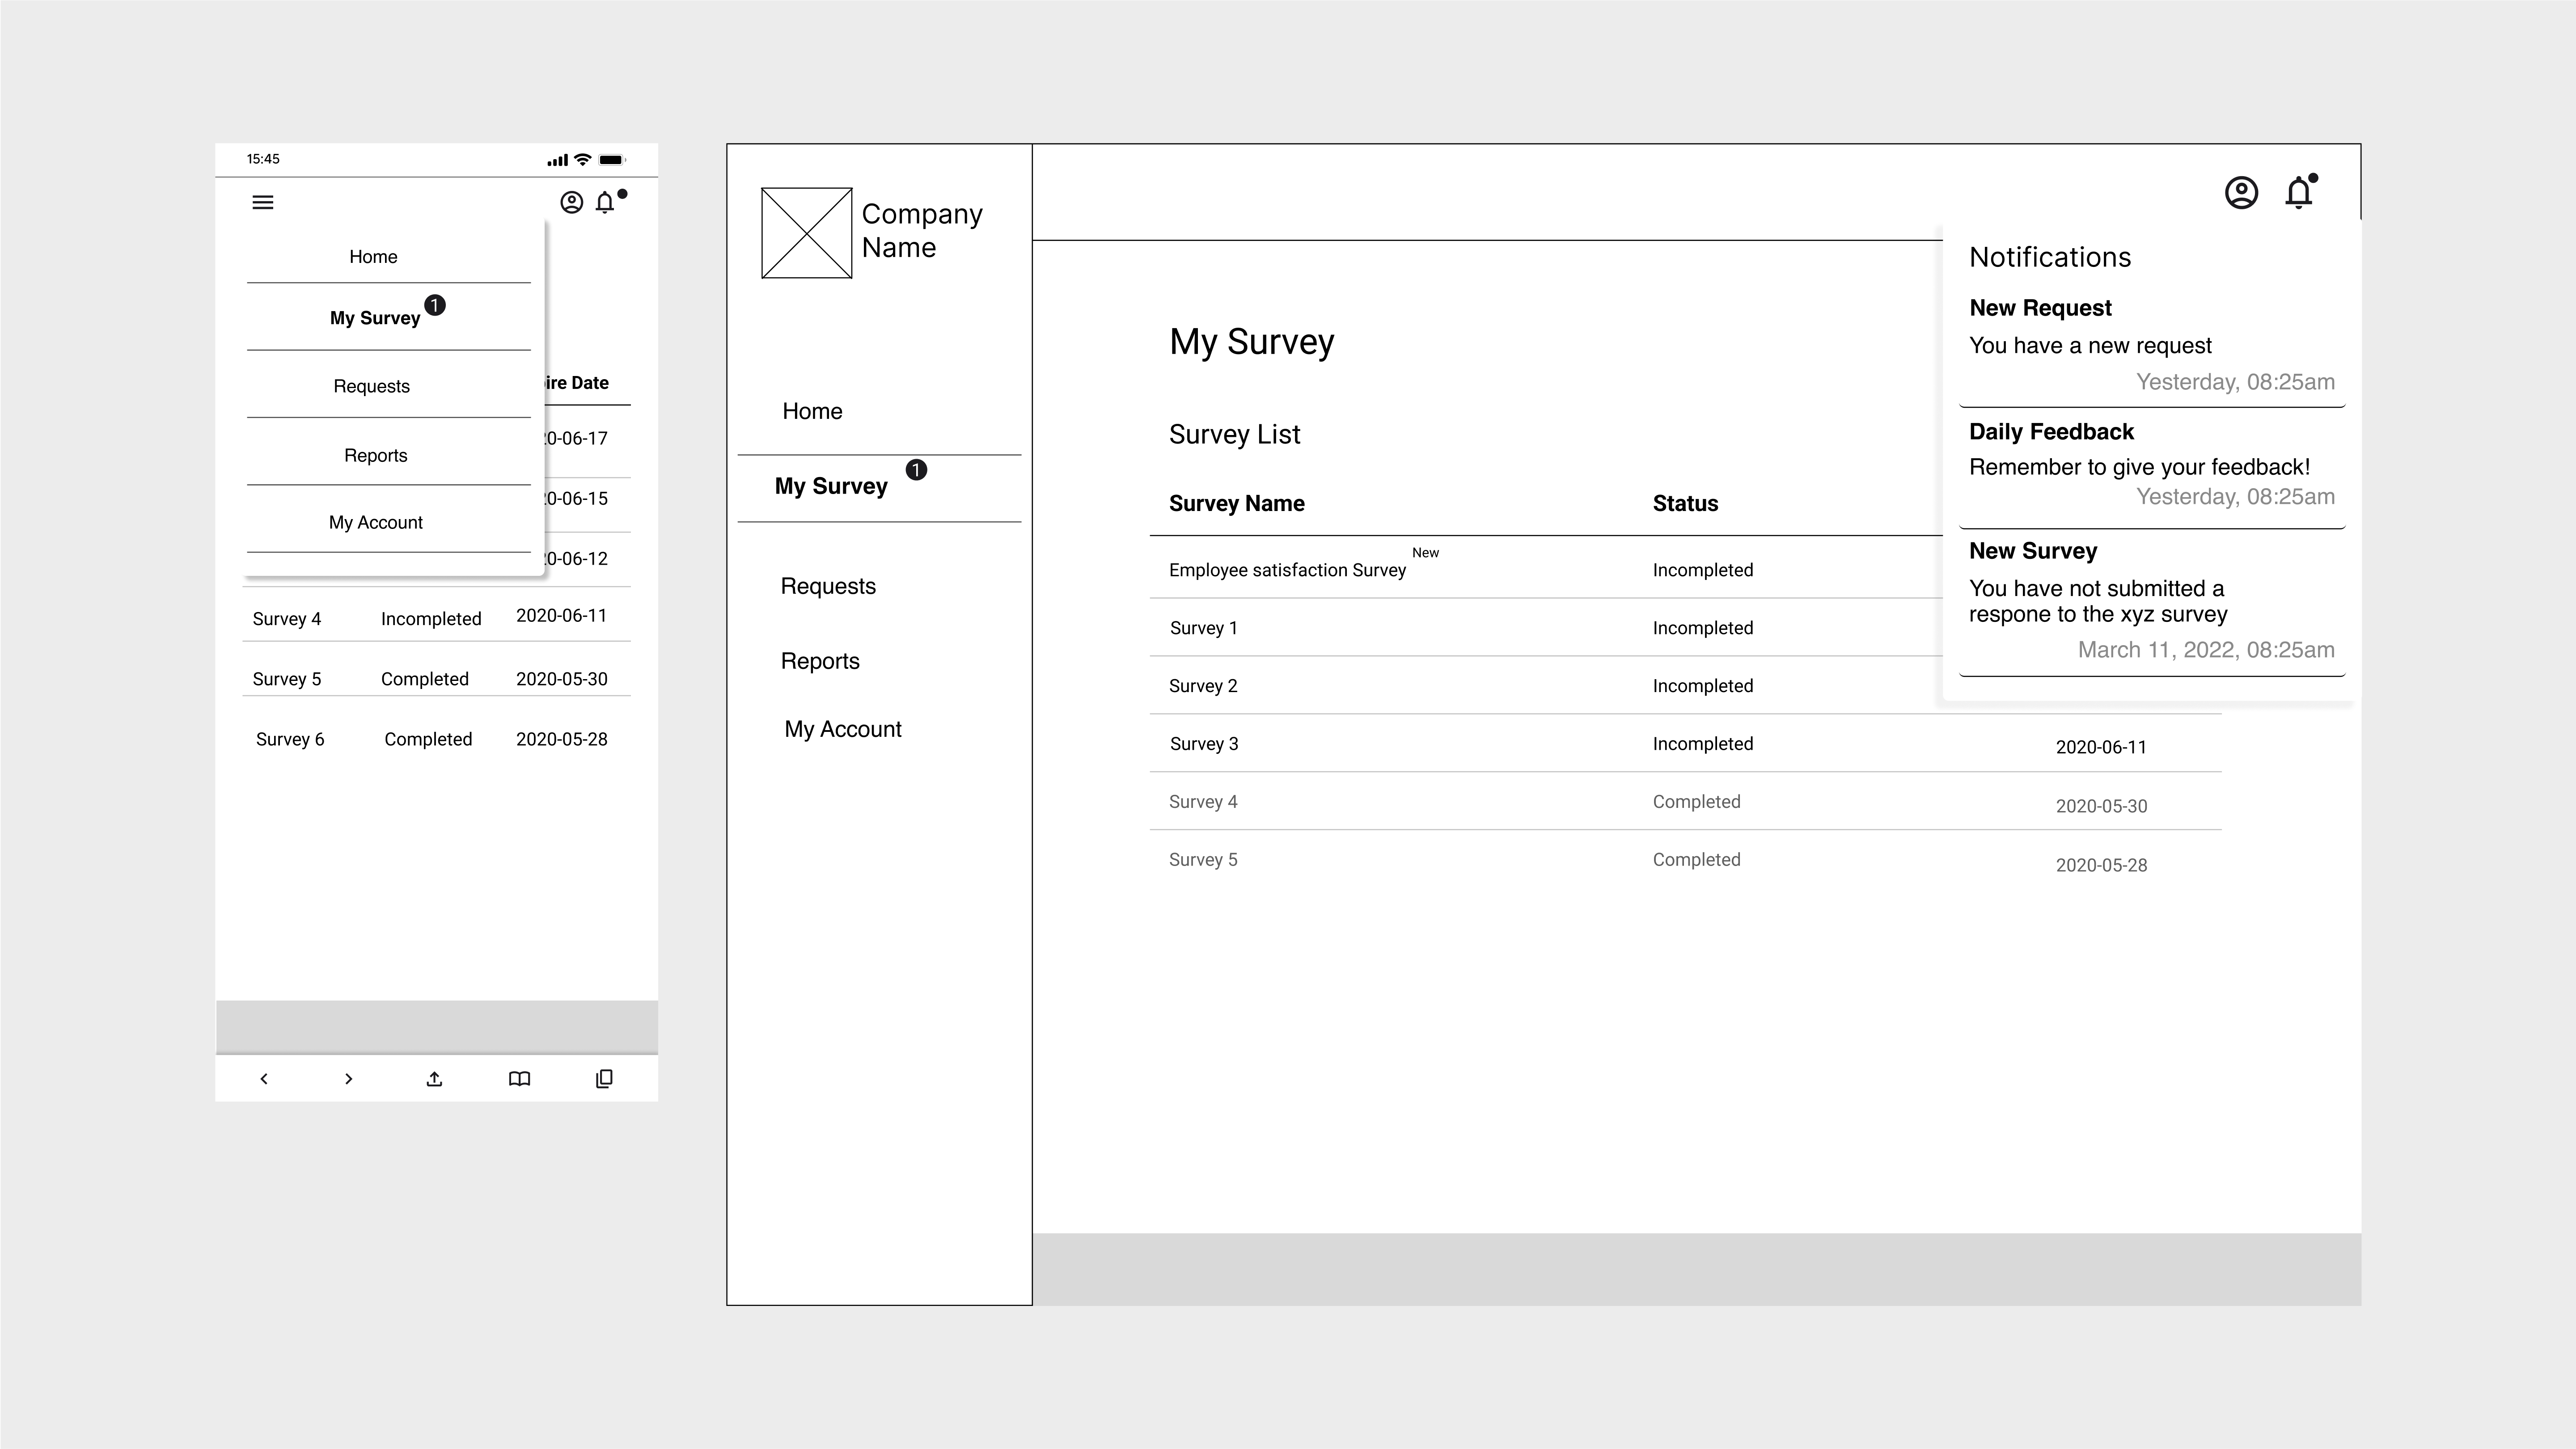Open the mobile browser bookmarks icon
Image resolution: width=2576 pixels, height=1449 pixels.
(519, 1079)
